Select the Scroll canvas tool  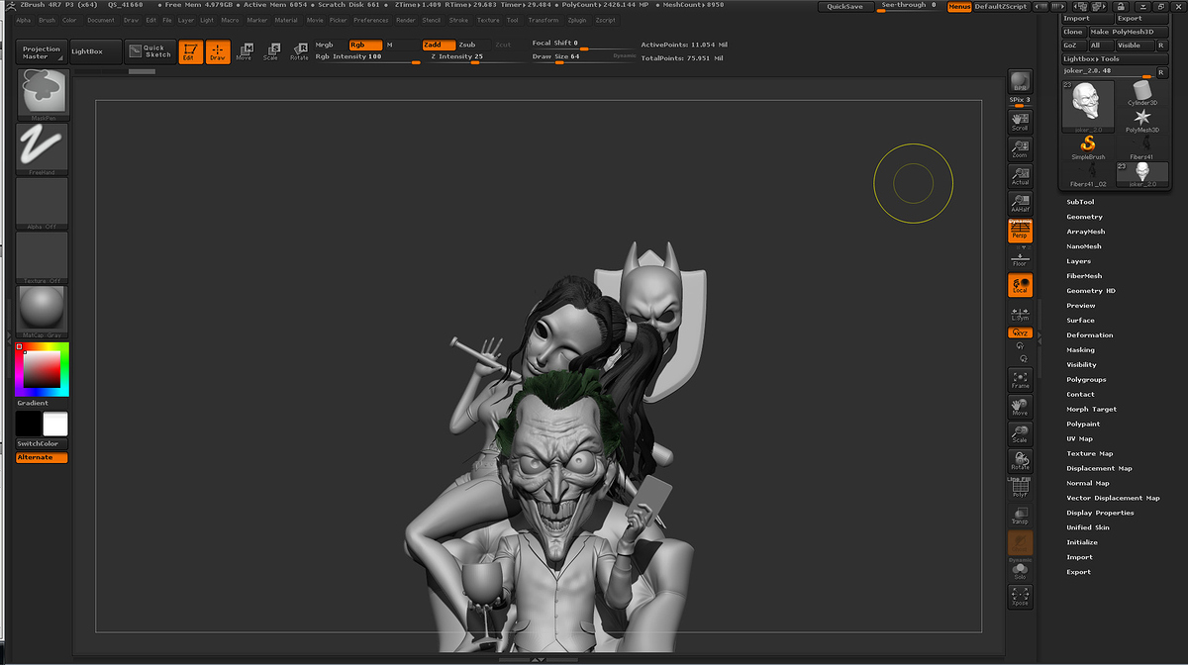[x=1020, y=122]
